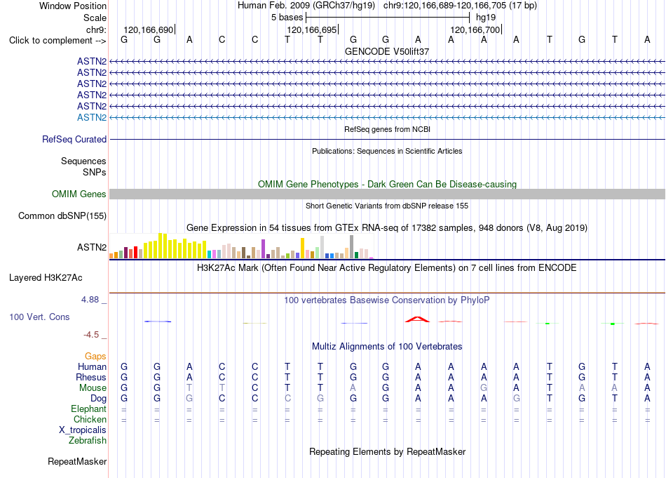Image resolution: width=666 pixels, height=478 pixels.
Task: Open 'Repeating Elements by RepeatMasker' track title
Action: pos(388,451)
